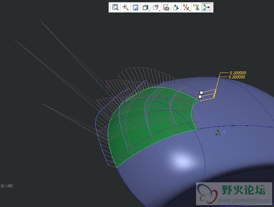This screenshot has height=207, width=274.
Task: Open the saved orientations list
Action: click(156, 7)
